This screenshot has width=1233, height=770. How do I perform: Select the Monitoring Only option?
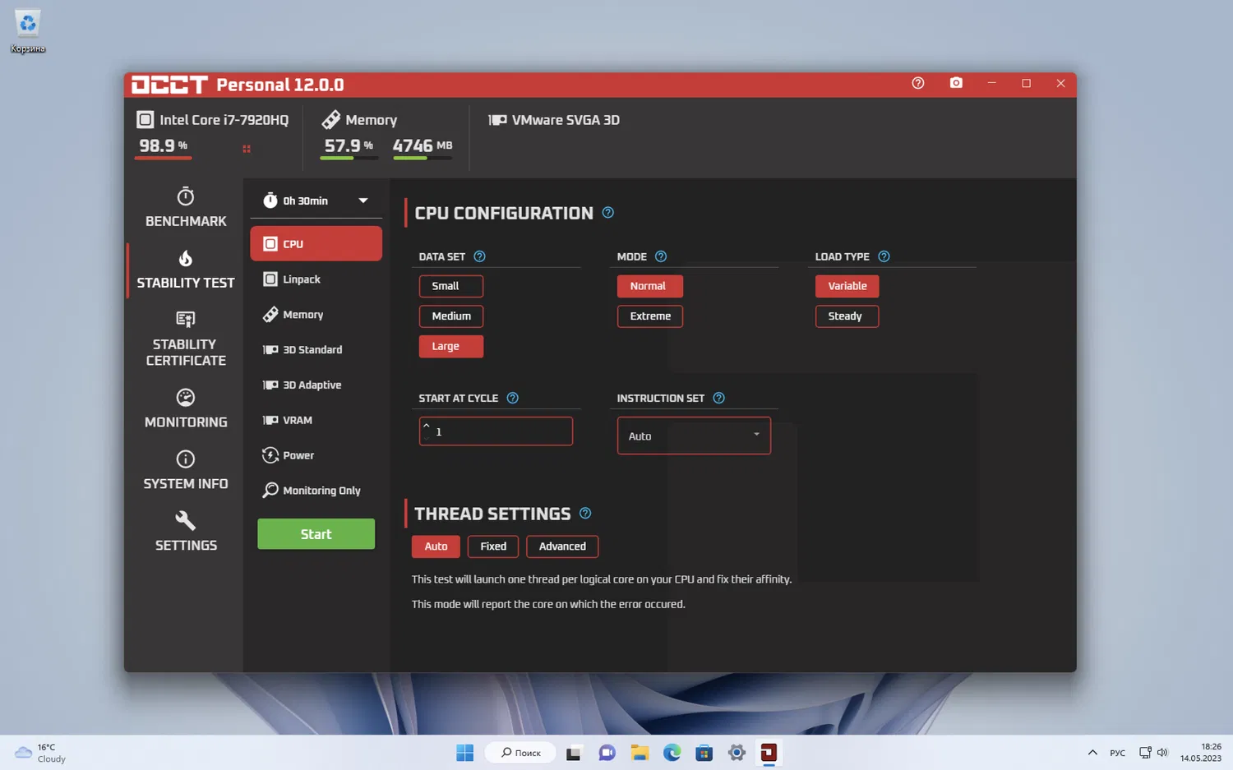point(316,491)
